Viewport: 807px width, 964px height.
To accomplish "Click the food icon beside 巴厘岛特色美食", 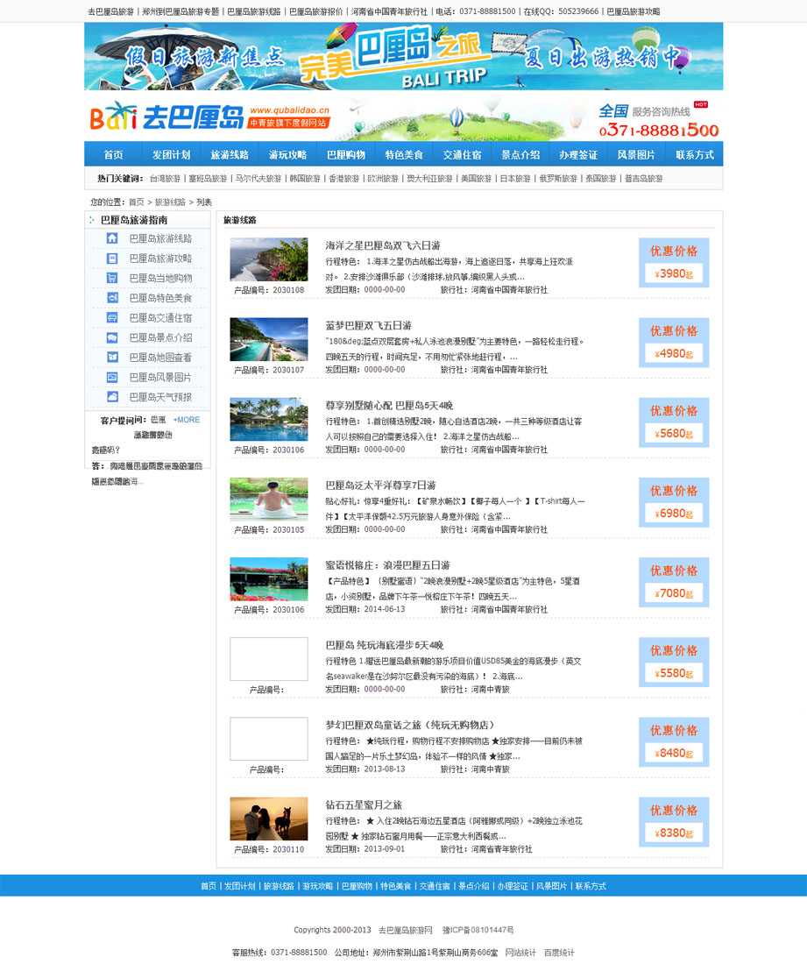I will (x=112, y=298).
